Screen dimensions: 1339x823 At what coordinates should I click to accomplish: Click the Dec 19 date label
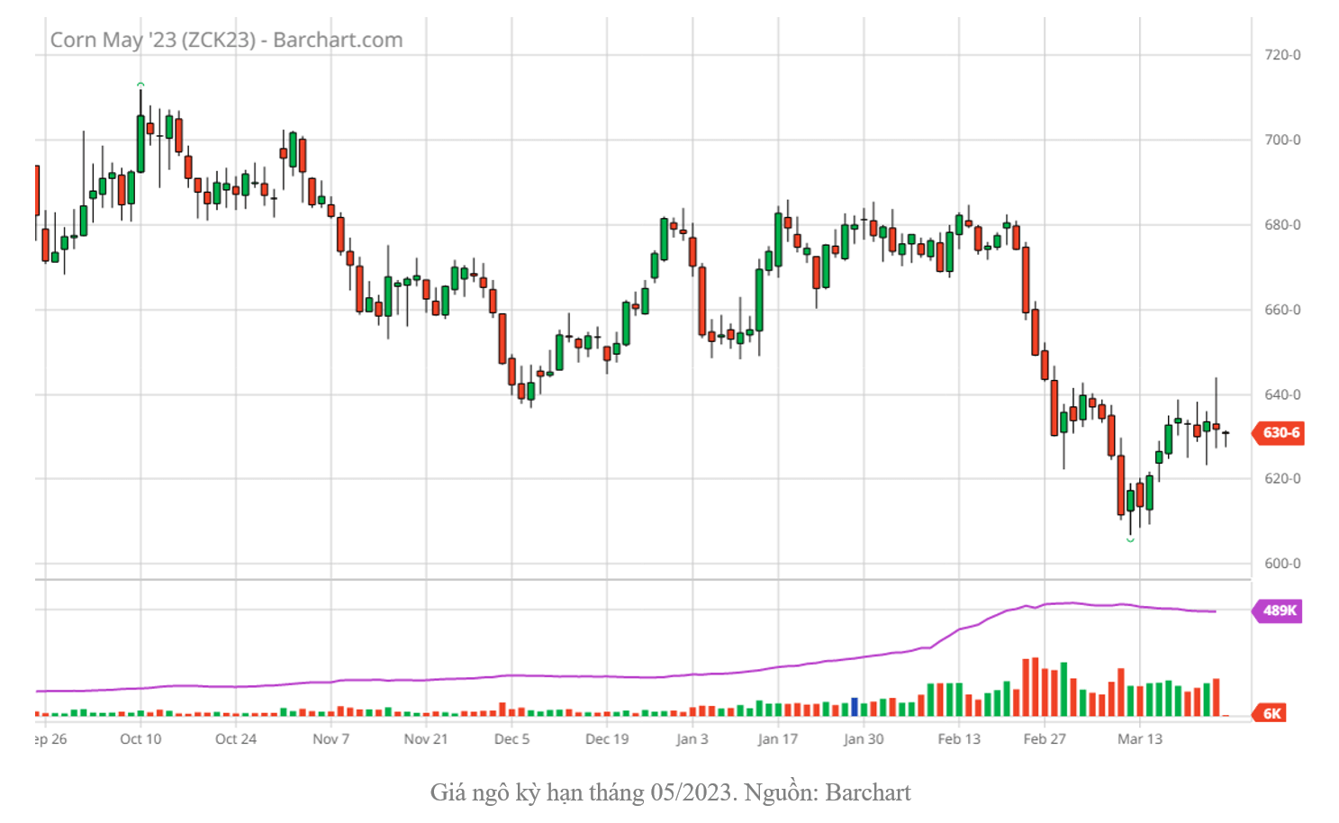(x=607, y=739)
